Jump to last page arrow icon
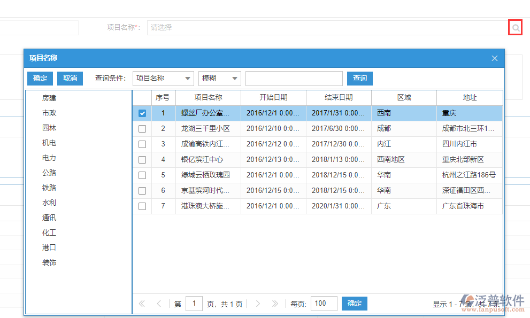Screen dimensions: 530x318 (275, 304)
